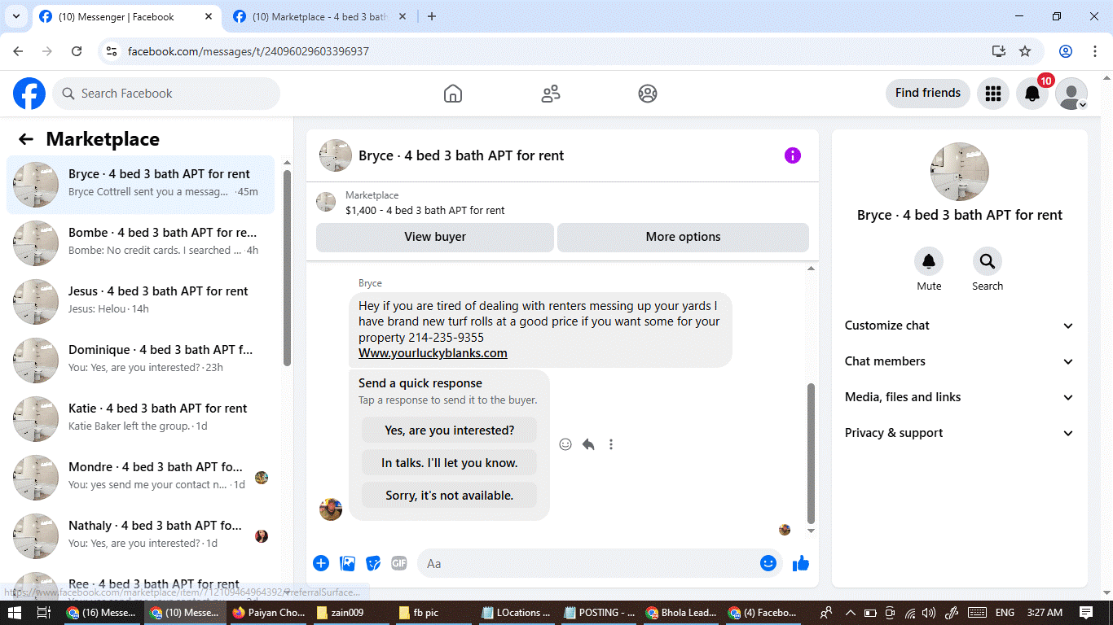
Task: Reload the page in Chrome
Action: click(77, 51)
